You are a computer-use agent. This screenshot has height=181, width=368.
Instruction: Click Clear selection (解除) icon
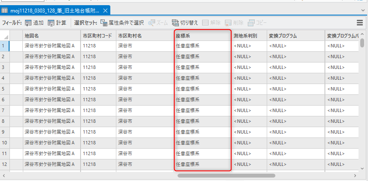coord(206,23)
